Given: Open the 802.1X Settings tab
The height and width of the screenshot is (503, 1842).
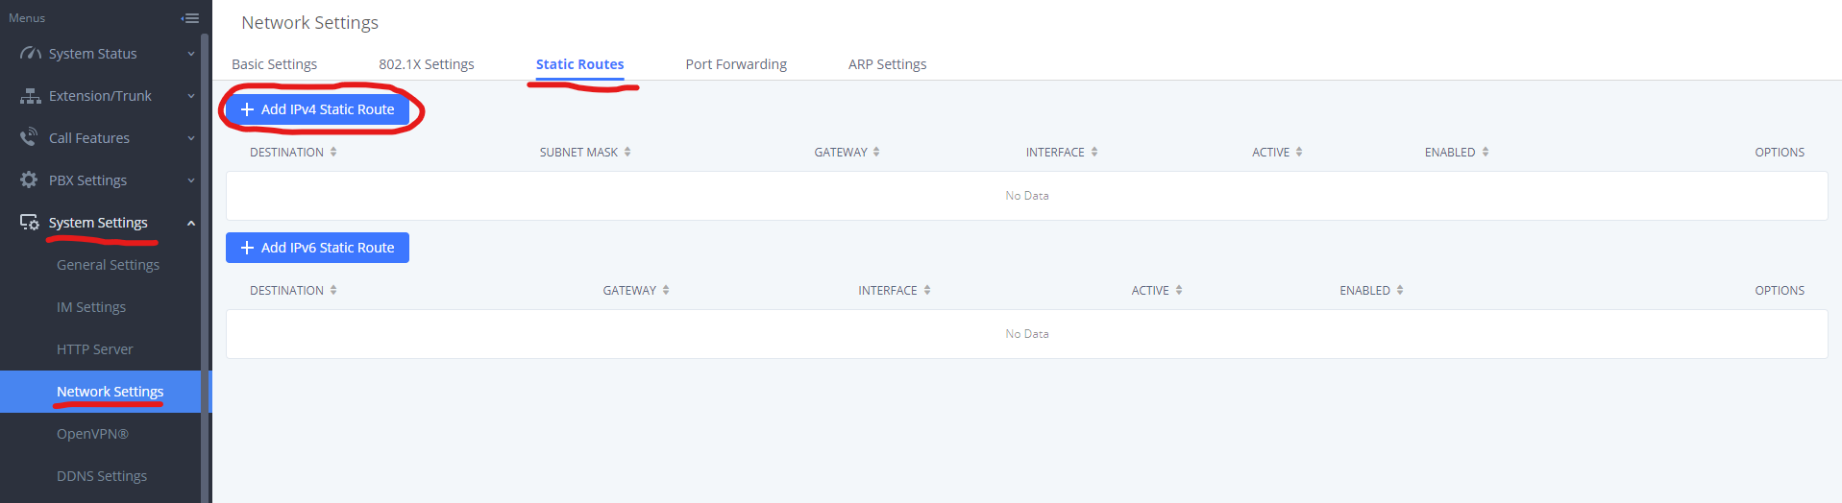Looking at the screenshot, I should [427, 64].
